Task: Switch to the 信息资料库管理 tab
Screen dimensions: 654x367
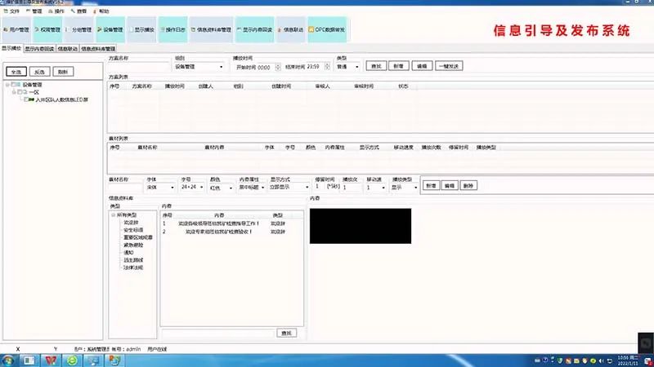Action: pyautogui.click(x=98, y=49)
